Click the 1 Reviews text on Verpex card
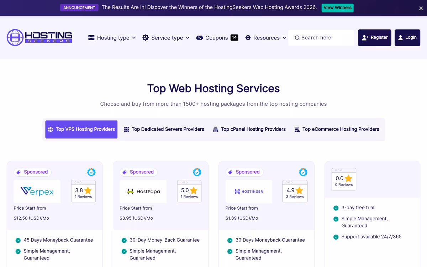The height and width of the screenshot is (267, 427). coord(83,197)
